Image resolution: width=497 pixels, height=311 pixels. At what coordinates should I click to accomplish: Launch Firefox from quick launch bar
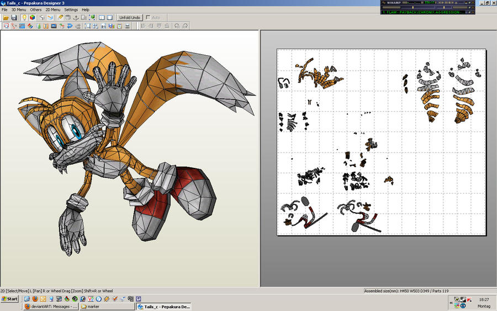click(x=35, y=299)
